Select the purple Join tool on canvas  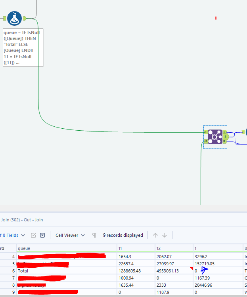[x=215, y=137]
